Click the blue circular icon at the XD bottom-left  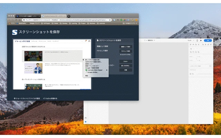[86, 122]
